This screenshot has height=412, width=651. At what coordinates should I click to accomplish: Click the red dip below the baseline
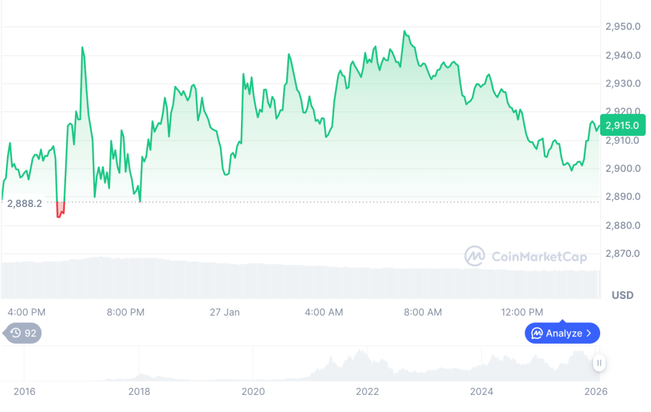[x=60, y=210]
